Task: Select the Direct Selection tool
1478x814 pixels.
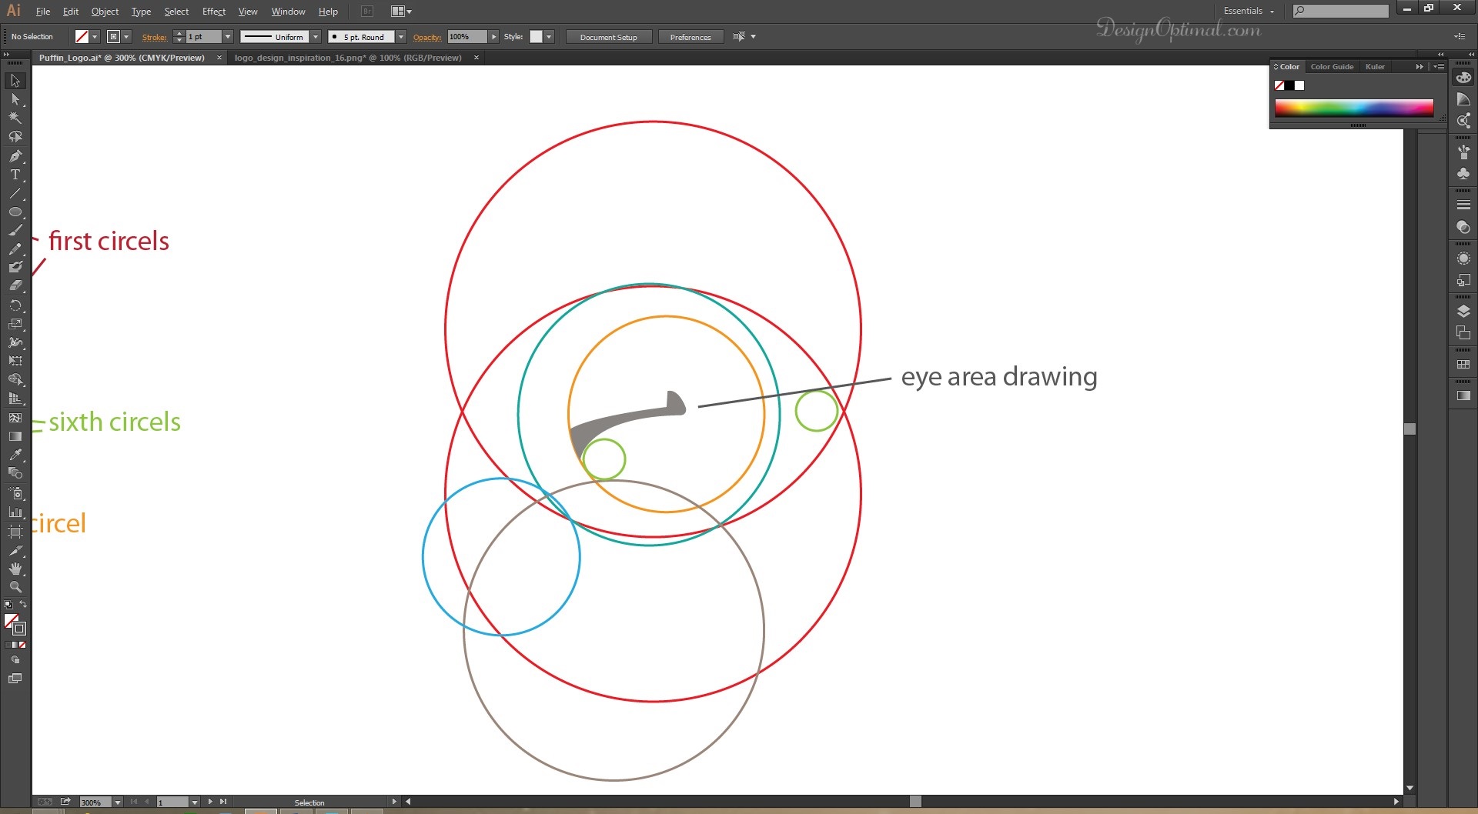Action: point(15,99)
